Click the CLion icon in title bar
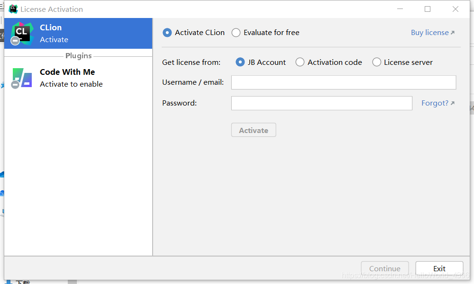Viewport: 474px width, 284px height. coord(13,9)
